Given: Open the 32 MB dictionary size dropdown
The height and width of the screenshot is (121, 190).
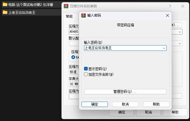Looking at the screenshot, I should click(x=74, y=84).
